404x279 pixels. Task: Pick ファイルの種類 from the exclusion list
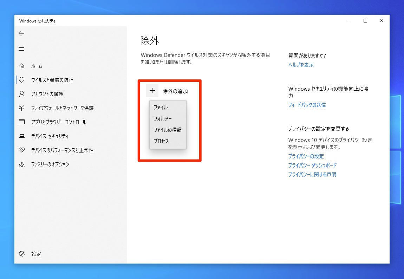coord(167,130)
